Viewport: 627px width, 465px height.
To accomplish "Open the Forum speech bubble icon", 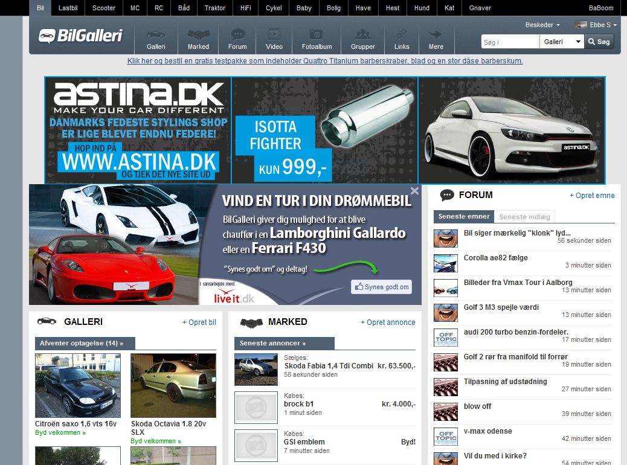I will tap(237, 35).
